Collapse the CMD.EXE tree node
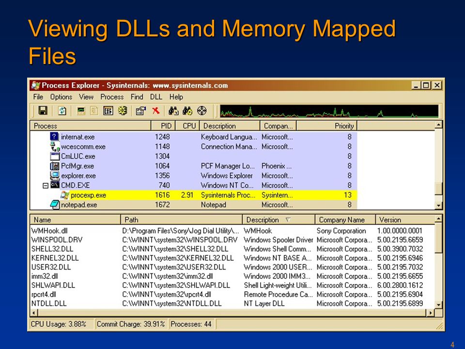The height and width of the screenshot is (349, 465). click(46, 186)
